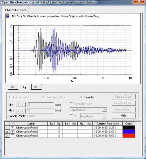The image size is (146, 159).
Task: Click row header number 3
Action: click(x=7, y=136)
